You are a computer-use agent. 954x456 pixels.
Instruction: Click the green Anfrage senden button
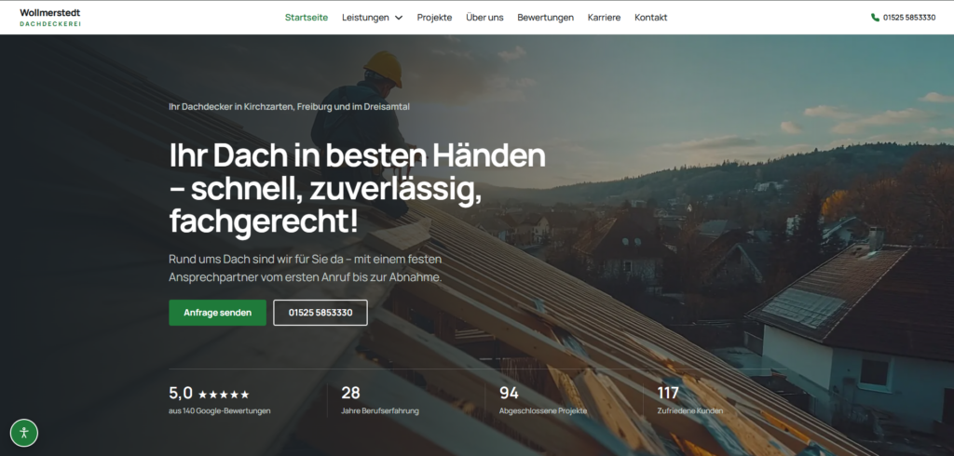[x=218, y=313]
